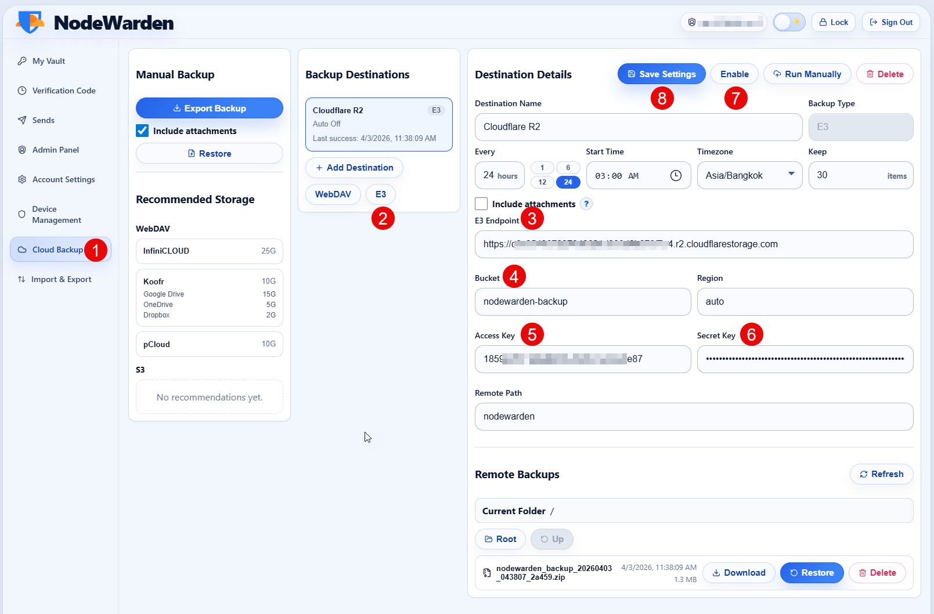
Task: Click the clock icon in Start Time
Action: pyautogui.click(x=676, y=176)
